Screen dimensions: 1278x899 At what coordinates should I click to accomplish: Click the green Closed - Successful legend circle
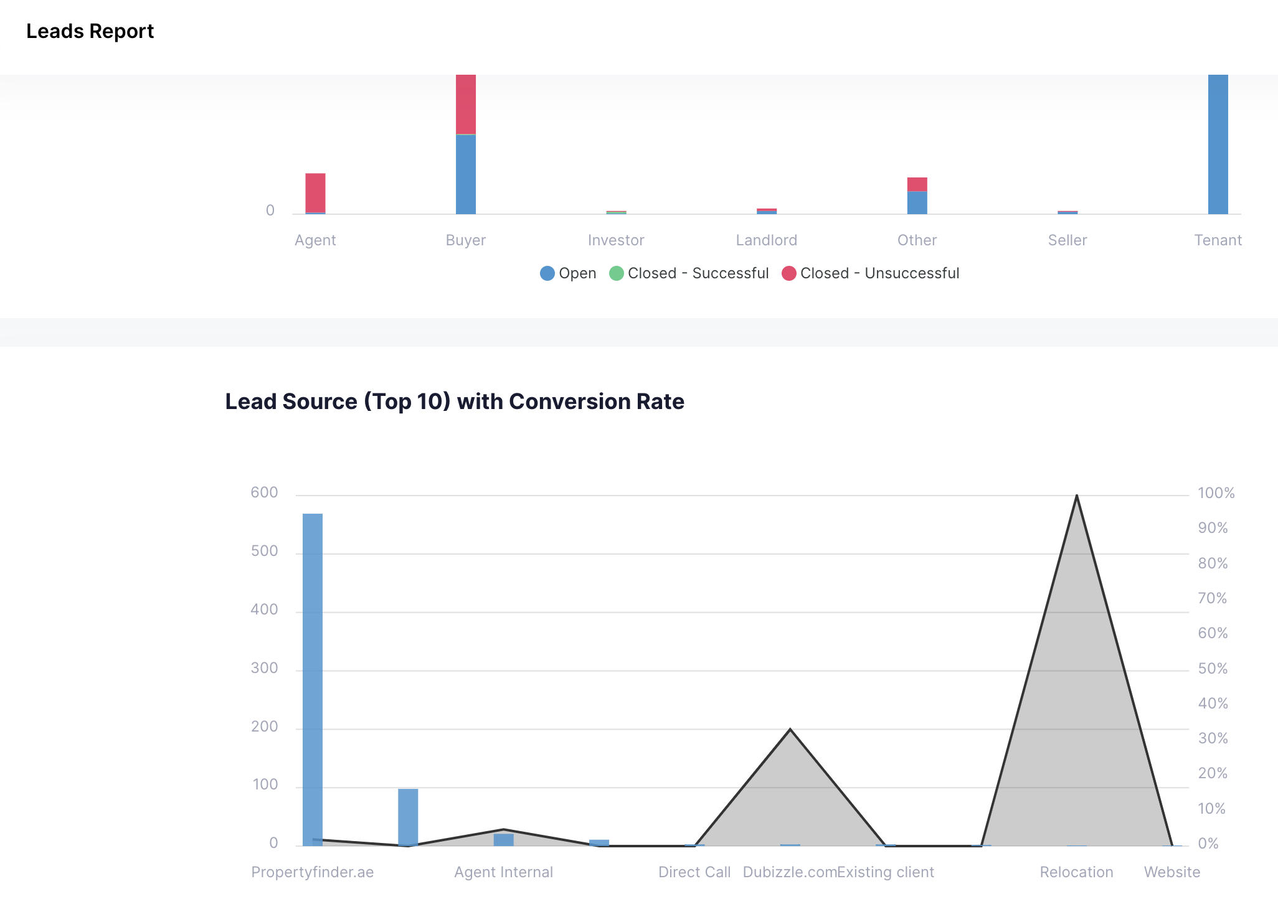pyautogui.click(x=616, y=273)
